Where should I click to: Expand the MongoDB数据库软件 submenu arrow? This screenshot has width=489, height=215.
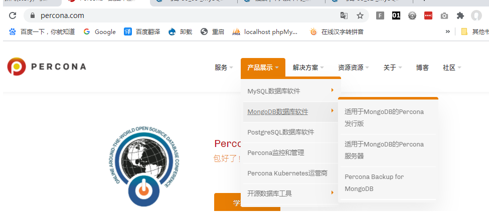click(x=333, y=110)
